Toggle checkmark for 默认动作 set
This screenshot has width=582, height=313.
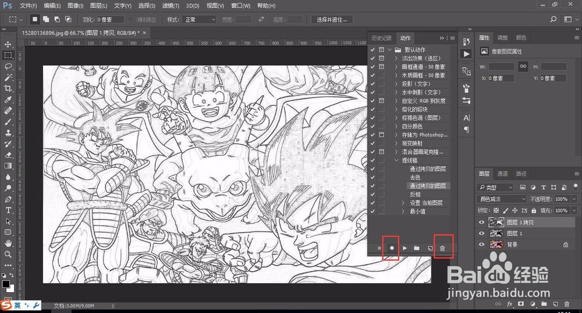[372, 49]
